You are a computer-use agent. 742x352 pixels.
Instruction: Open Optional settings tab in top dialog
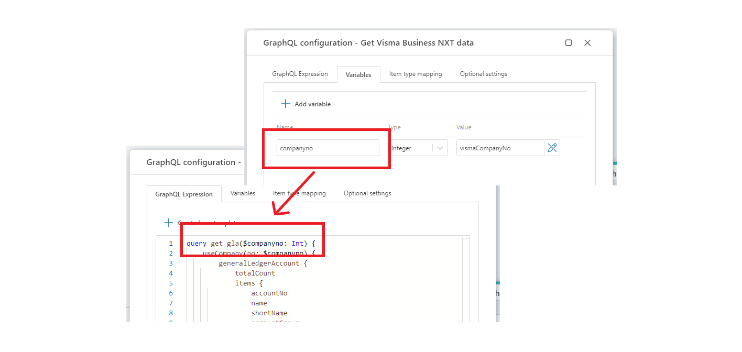tap(484, 74)
